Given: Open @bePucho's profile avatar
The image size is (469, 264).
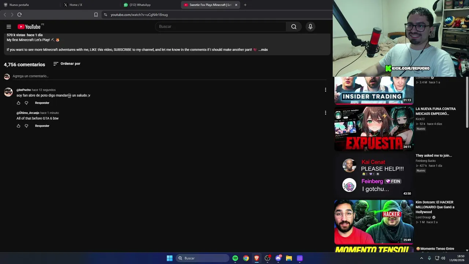Looking at the screenshot, I should tap(8, 92).
